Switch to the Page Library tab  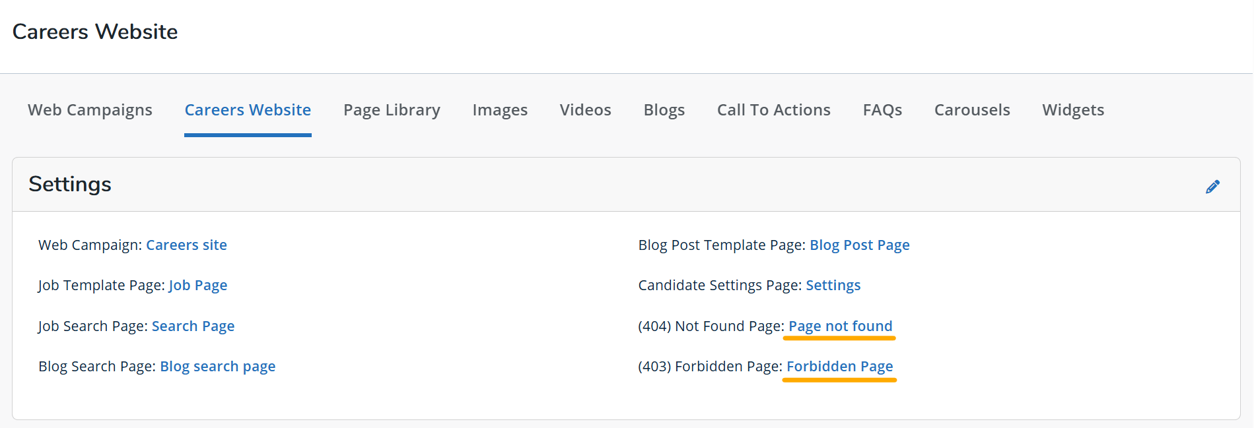(x=392, y=110)
